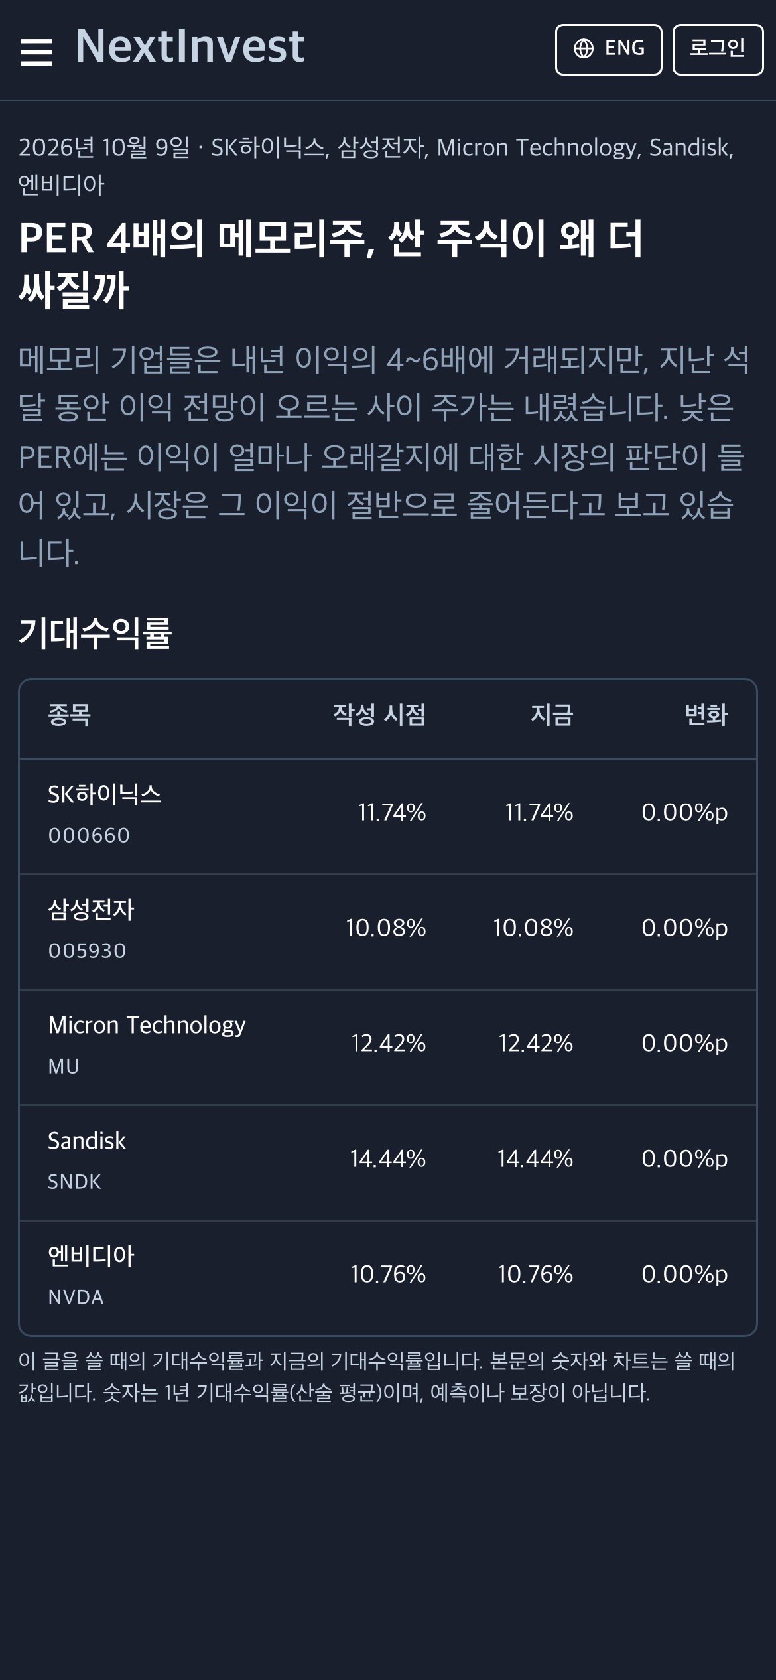Click Sandisk's current 14.44% value
Image resolution: width=776 pixels, height=1680 pixels.
pyautogui.click(x=535, y=1158)
